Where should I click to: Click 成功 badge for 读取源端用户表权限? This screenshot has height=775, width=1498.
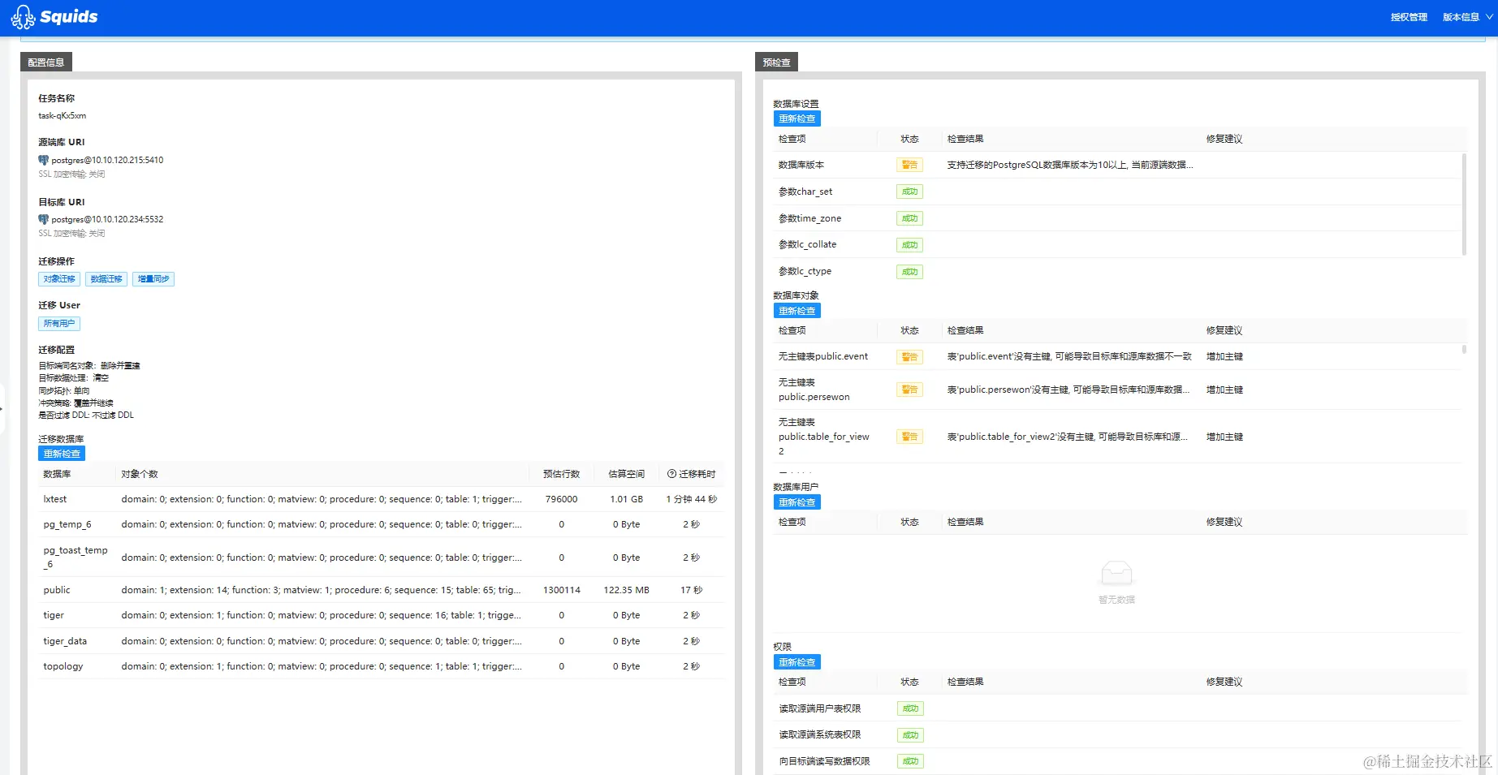click(x=910, y=708)
